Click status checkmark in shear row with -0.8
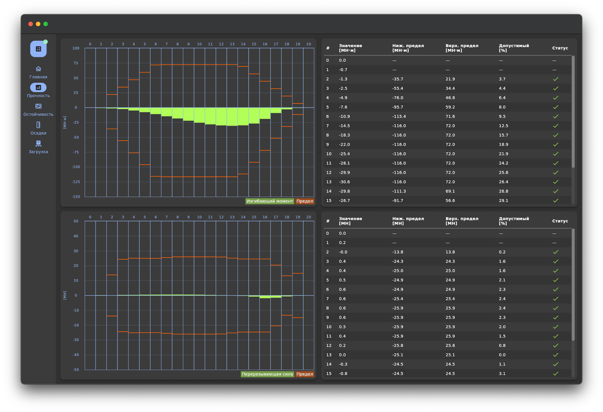This screenshot has width=603, height=412. [556, 374]
